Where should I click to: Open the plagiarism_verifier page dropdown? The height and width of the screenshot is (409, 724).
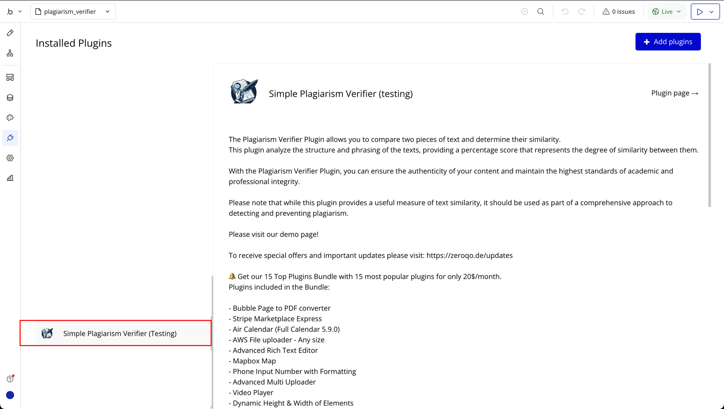(x=73, y=12)
